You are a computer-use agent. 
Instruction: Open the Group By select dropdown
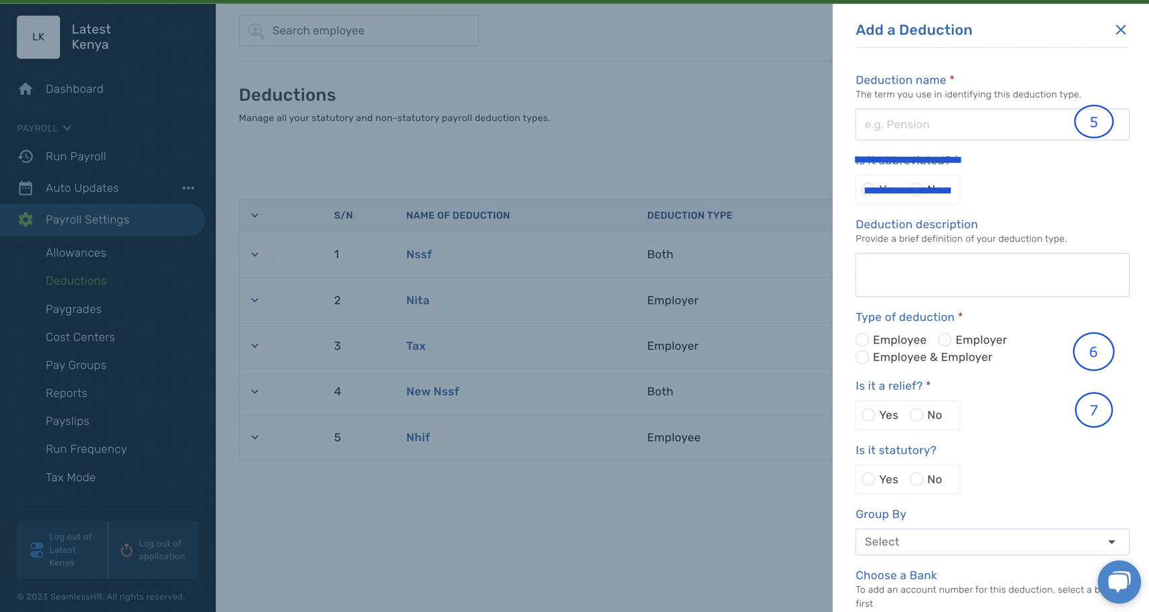pyautogui.click(x=991, y=541)
